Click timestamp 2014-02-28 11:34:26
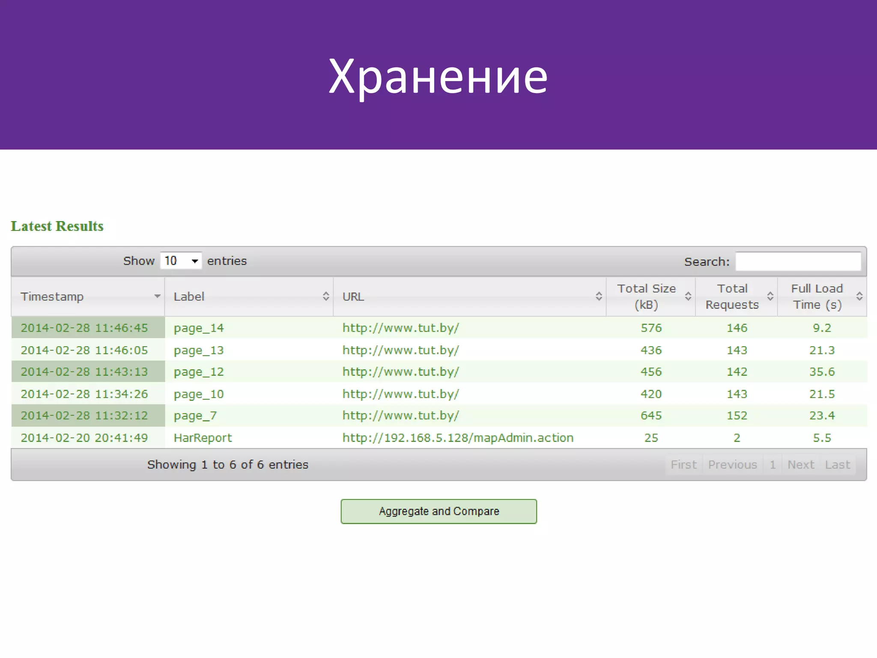This screenshot has width=877, height=658. tap(84, 394)
